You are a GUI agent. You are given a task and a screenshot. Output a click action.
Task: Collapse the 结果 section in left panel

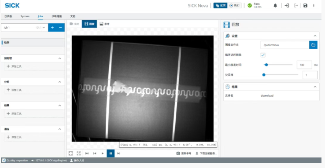click(60, 106)
